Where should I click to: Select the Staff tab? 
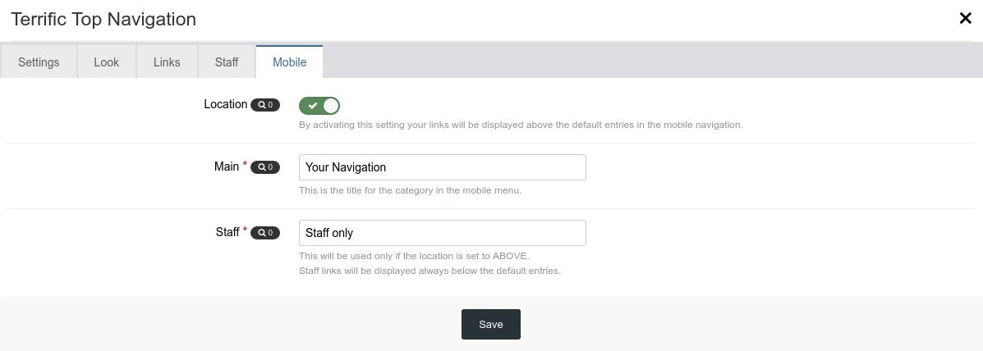227,62
